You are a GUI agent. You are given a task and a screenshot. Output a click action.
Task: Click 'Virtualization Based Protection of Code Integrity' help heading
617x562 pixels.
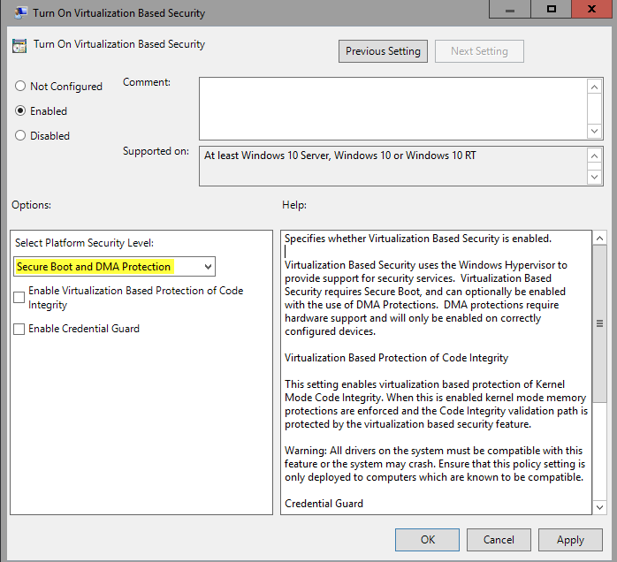click(x=396, y=358)
